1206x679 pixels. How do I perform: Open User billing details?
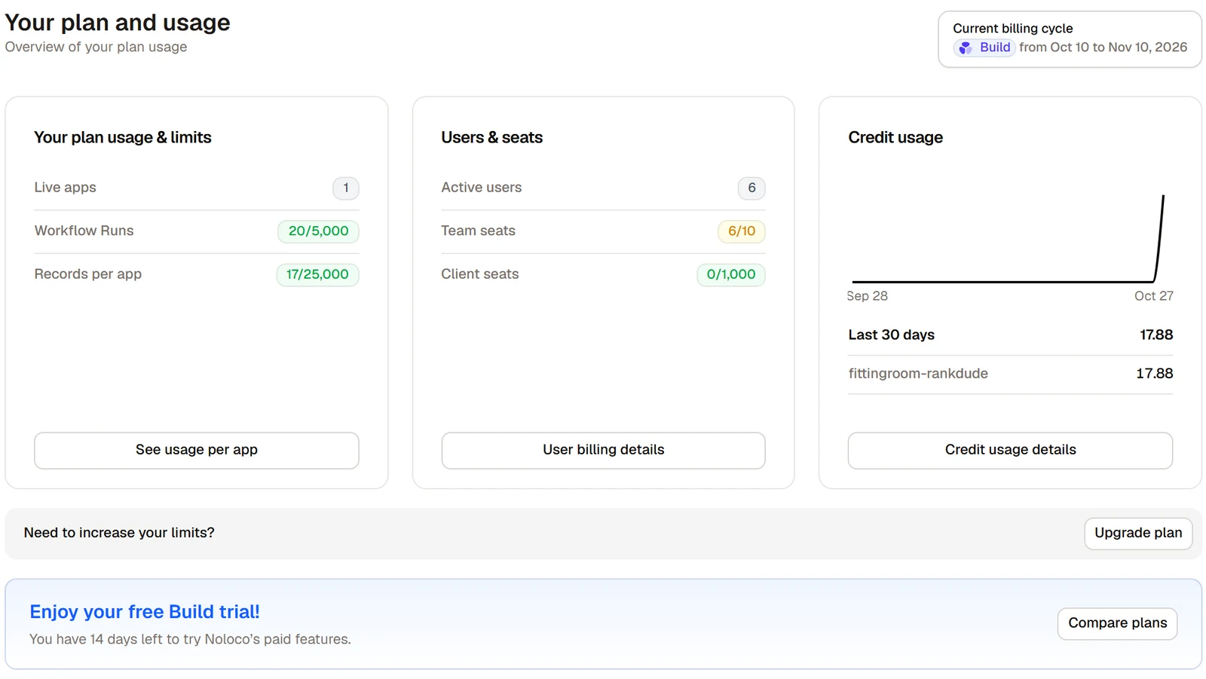(x=603, y=451)
